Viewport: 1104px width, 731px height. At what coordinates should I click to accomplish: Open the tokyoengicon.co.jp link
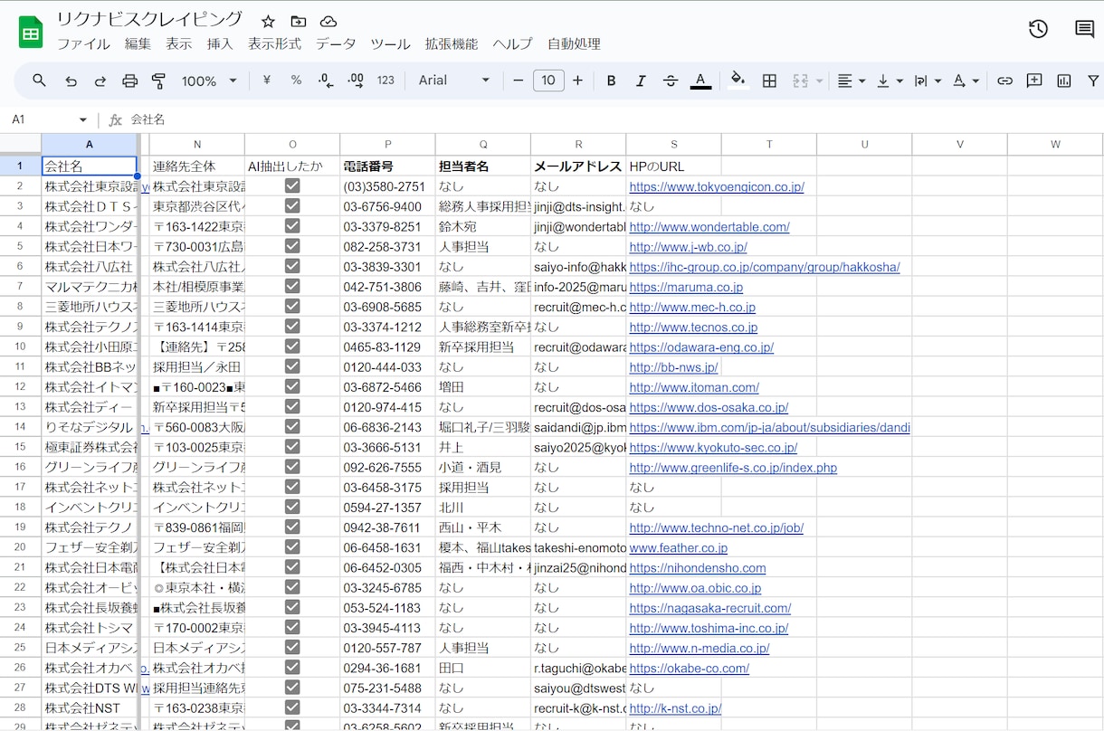(x=717, y=187)
